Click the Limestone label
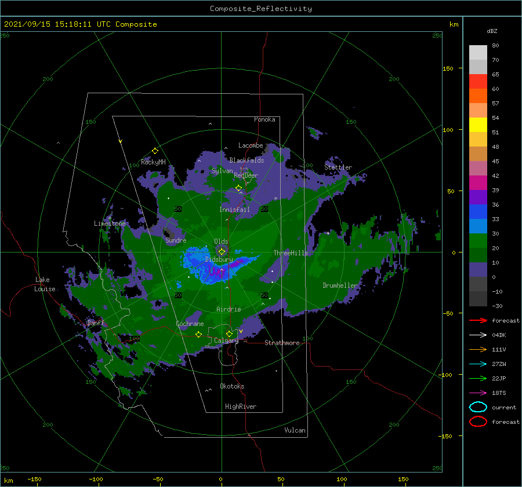 pyautogui.click(x=110, y=224)
